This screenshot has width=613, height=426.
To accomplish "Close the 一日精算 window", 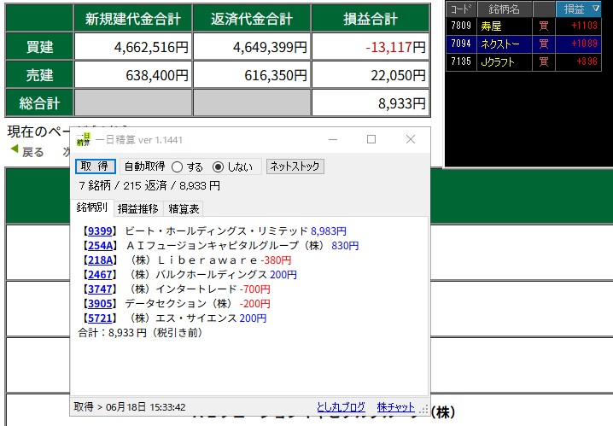I will tap(411, 139).
